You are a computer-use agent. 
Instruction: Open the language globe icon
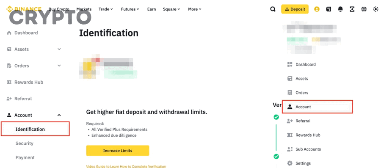(x=364, y=9)
